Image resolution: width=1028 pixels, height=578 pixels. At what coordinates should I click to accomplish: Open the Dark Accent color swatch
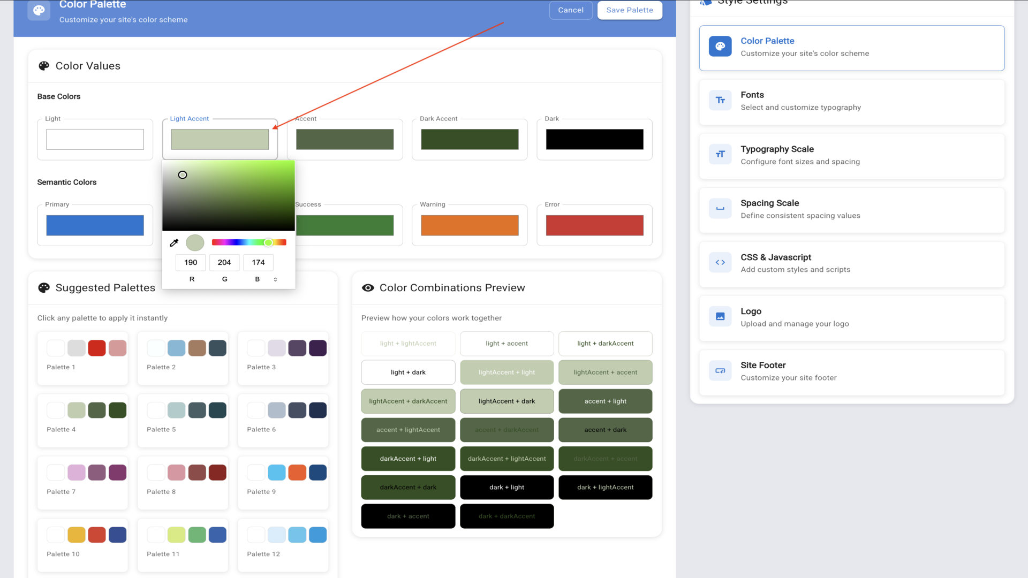(470, 140)
